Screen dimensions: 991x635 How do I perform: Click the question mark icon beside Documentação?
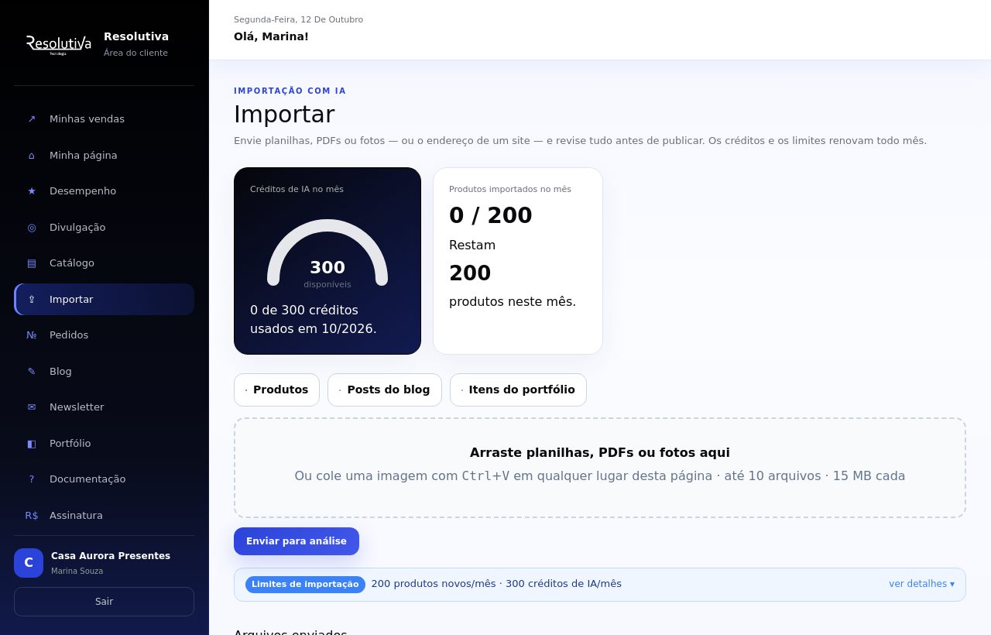[x=32, y=479]
